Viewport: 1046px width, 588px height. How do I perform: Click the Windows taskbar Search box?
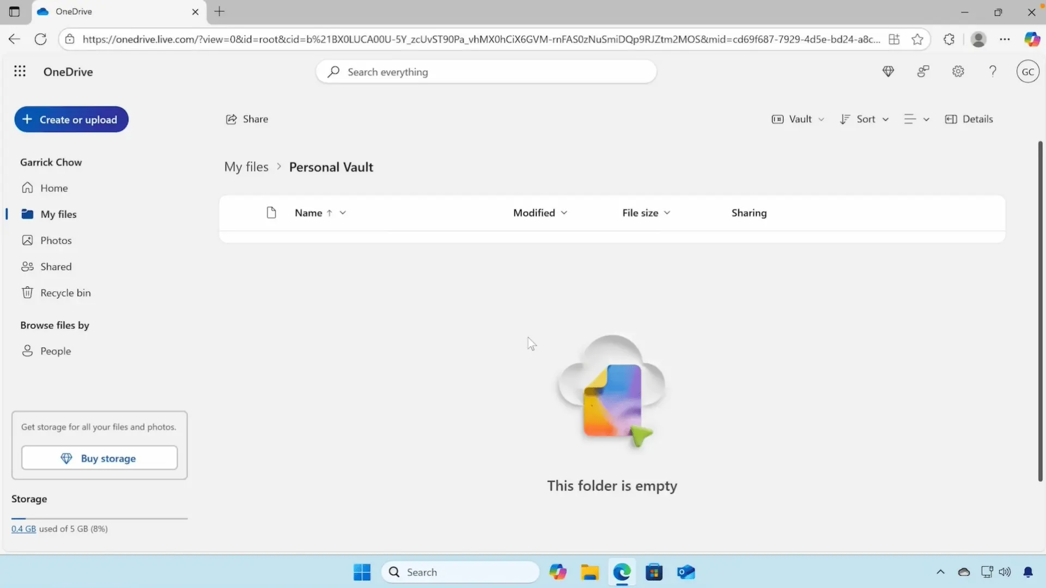461,572
